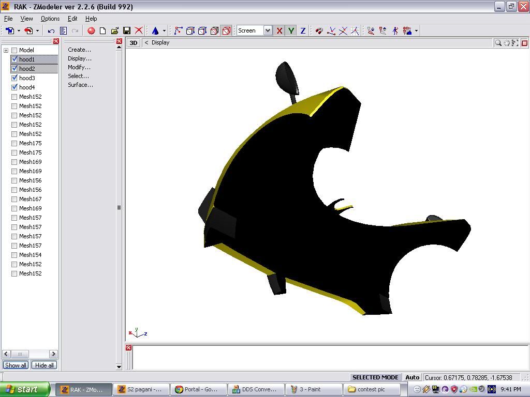
Task: Uncheck the hood4 visibility checkbox
Action: tap(14, 87)
